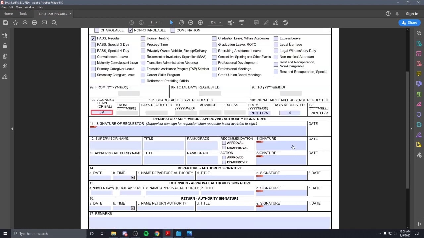Open the Edit menu
Viewport: 424px width, 238px height.
pos(11,7)
